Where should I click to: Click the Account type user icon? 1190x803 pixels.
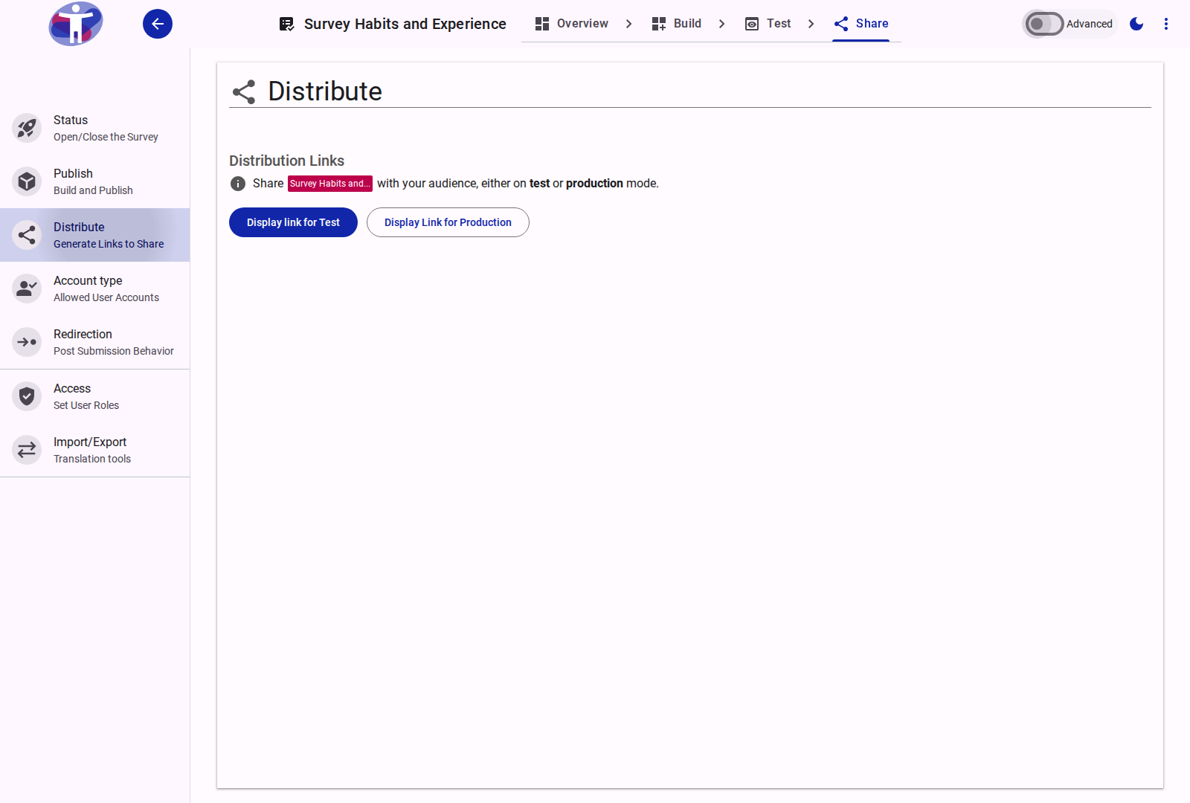(x=27, y=288)
